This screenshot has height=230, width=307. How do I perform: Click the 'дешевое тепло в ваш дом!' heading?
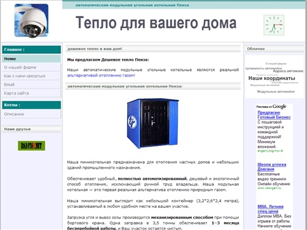pyautogui.click(x=153, y=48)
